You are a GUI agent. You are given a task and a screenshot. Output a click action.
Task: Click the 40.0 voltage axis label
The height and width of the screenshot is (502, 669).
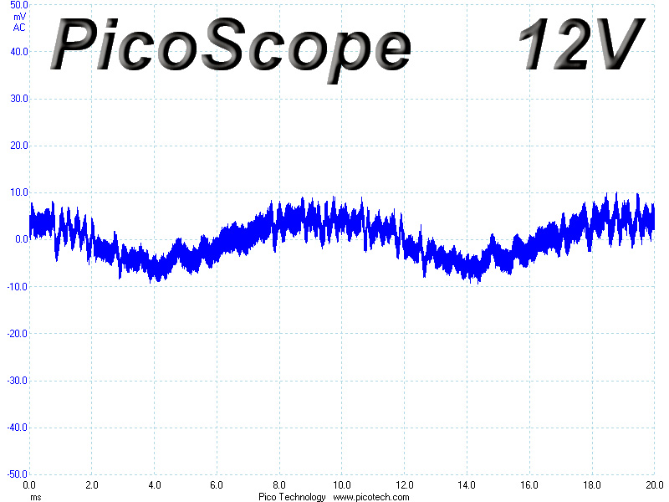(18, 52)
